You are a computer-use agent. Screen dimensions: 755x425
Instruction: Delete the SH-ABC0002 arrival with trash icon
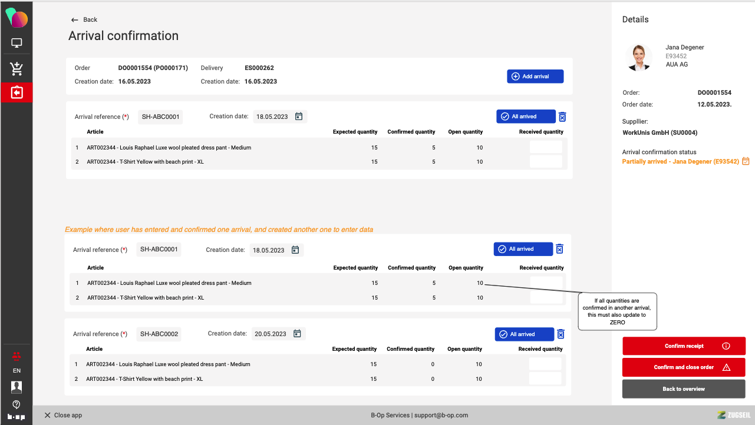coord(561,334)
